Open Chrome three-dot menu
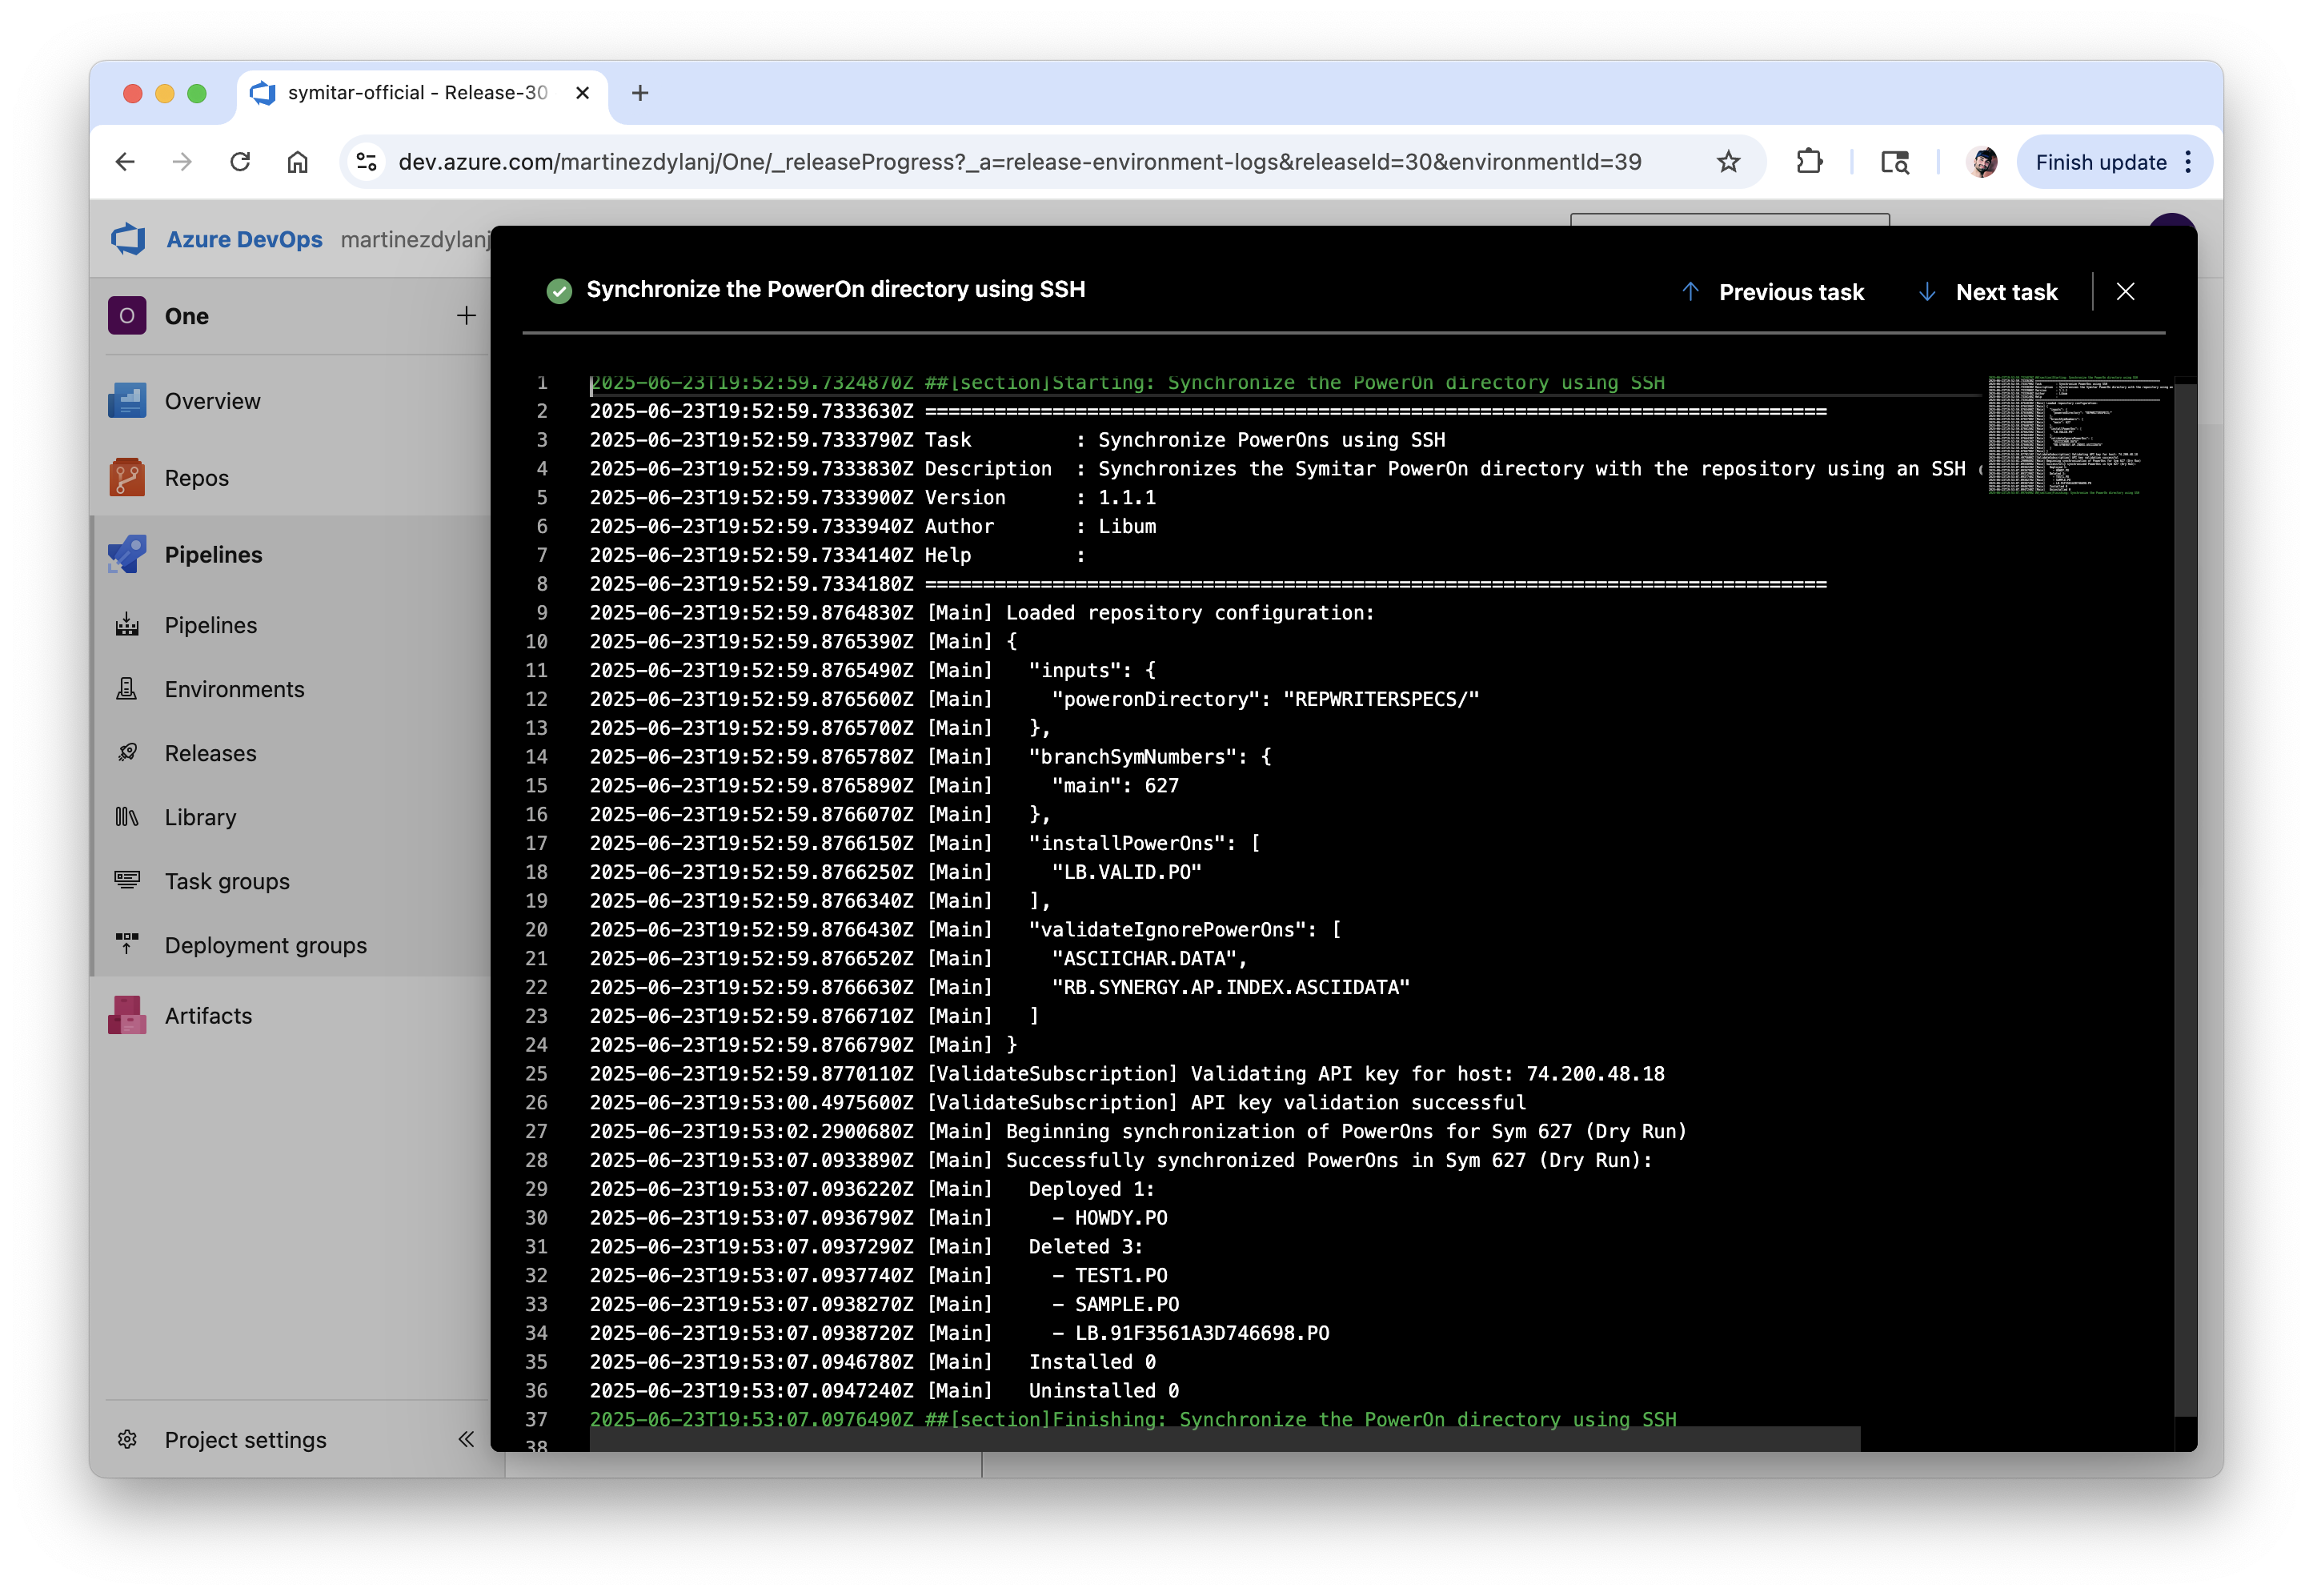 coord(2189,162)
